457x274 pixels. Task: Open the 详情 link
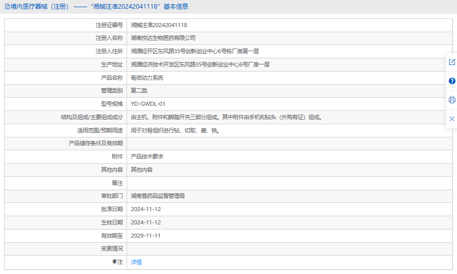pos(136,262)
